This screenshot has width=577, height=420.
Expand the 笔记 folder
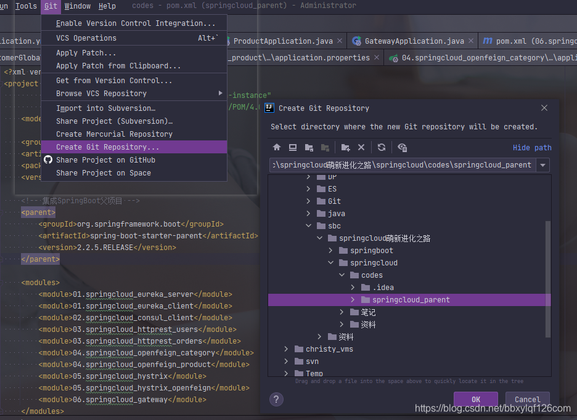[x=342, y=312]
